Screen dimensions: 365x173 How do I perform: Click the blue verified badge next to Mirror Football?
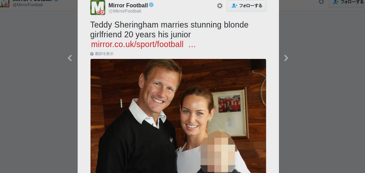151,5
